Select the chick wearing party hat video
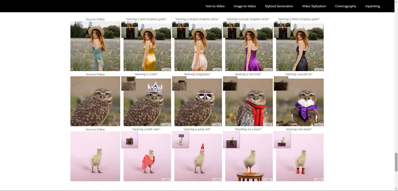 tap(197, 156)
